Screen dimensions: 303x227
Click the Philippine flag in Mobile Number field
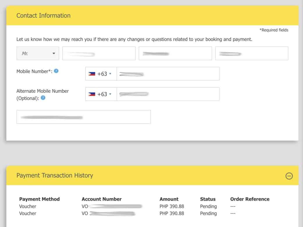[x=92, y=74]
